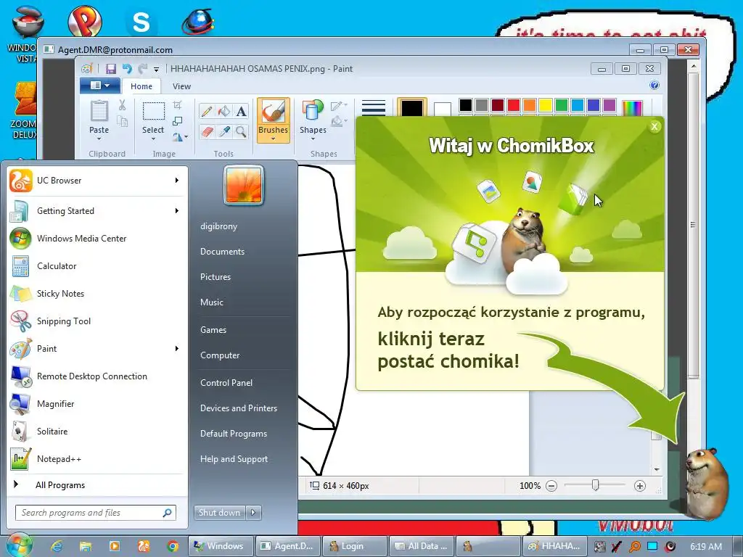
Task: Click the Windows Explorer folder taskbar icon
Action: point(86,546)
